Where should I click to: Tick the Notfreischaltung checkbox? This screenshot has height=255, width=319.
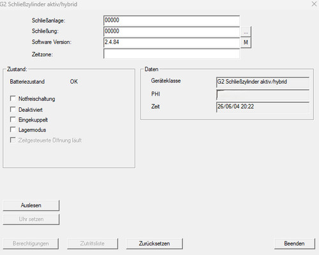13,98
